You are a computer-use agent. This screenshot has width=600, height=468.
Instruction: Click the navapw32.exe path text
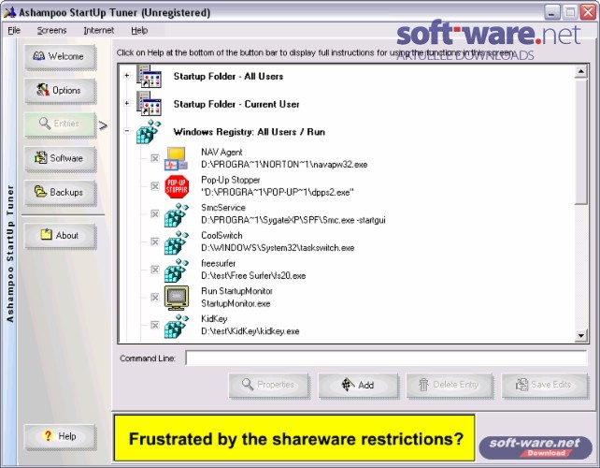[284, 165]
